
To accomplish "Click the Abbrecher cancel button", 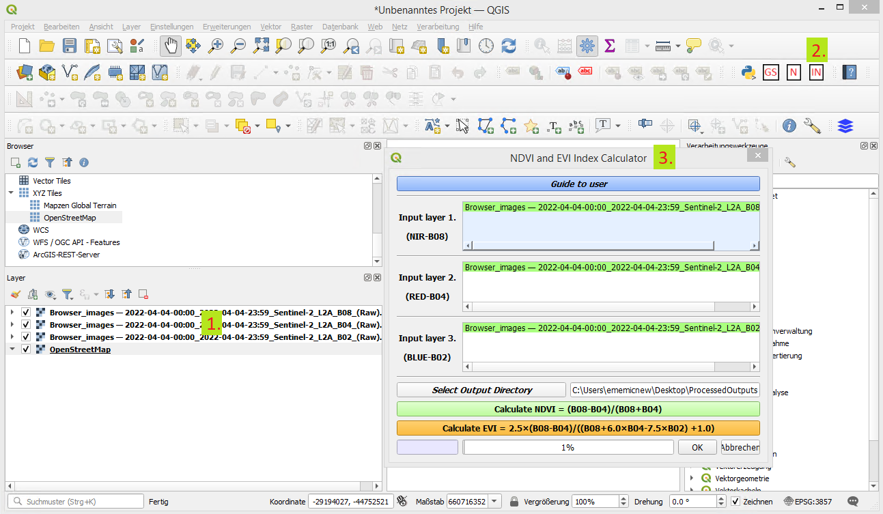I will coord(740,447).
